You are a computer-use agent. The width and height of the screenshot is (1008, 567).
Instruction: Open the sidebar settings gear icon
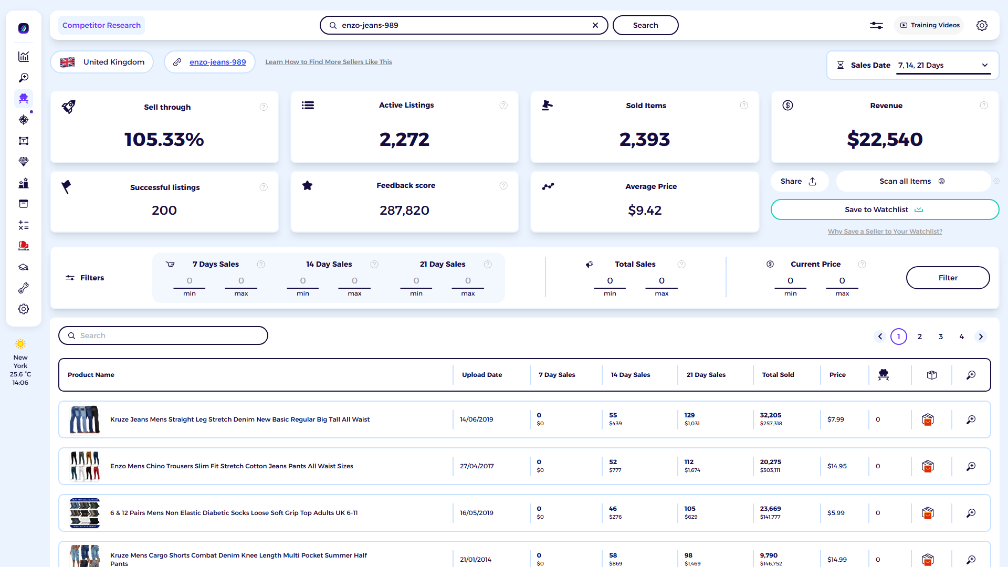[24, 309]
